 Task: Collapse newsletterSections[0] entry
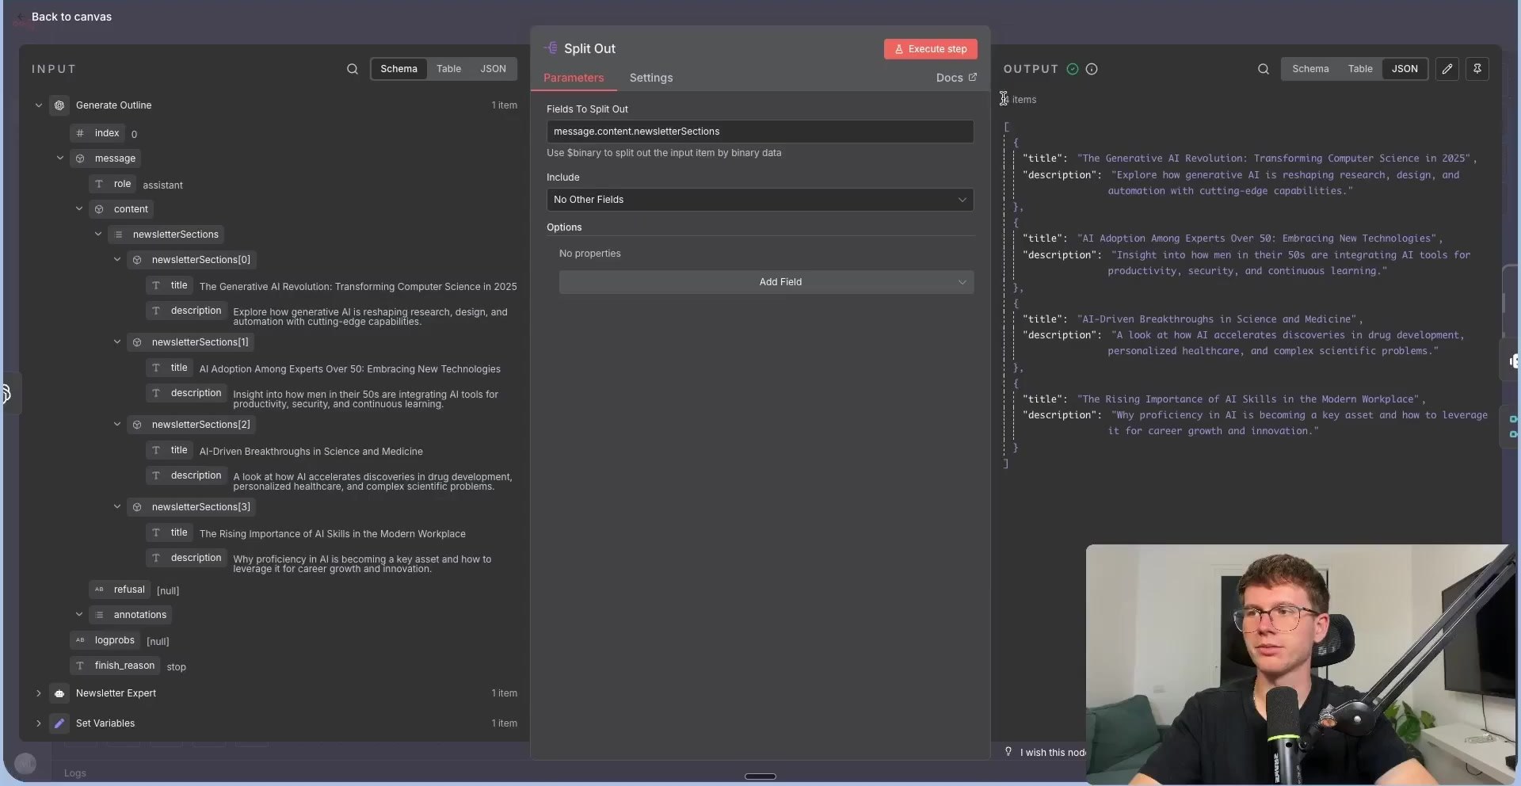117,259
